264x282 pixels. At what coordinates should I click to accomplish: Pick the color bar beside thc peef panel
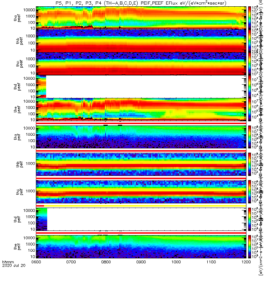[x=250, y=63]
